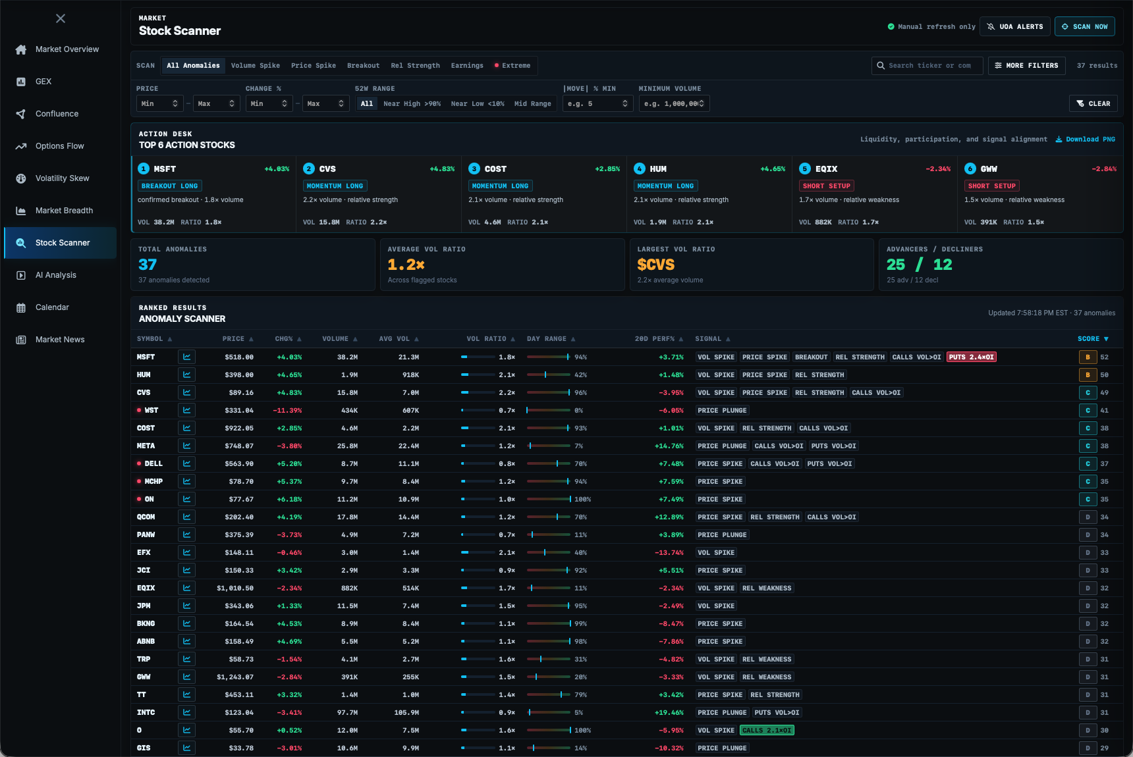
Task: Open UOA ALERTS button
Action: click(x=1015, y=26)
